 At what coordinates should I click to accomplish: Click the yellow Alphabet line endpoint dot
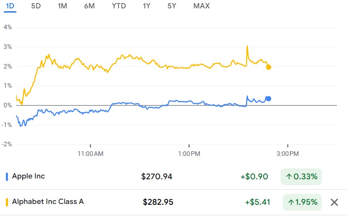(x=269, y=67)
